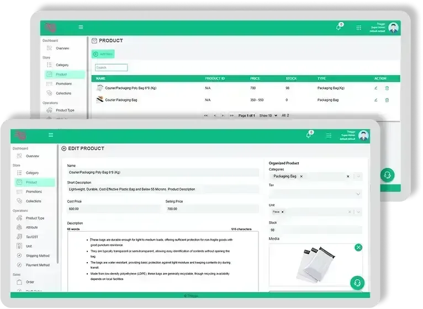
Task: Click the notification bell in Edit Product window
Action: coord(309,135)
